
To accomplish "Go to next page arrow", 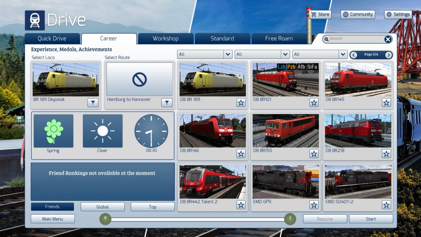I will (x=388, y=55).
